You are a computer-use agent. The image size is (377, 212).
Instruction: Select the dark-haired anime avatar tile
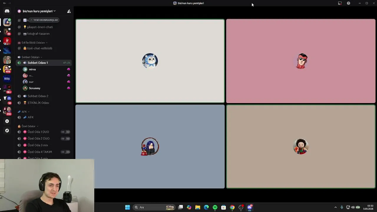150,146
